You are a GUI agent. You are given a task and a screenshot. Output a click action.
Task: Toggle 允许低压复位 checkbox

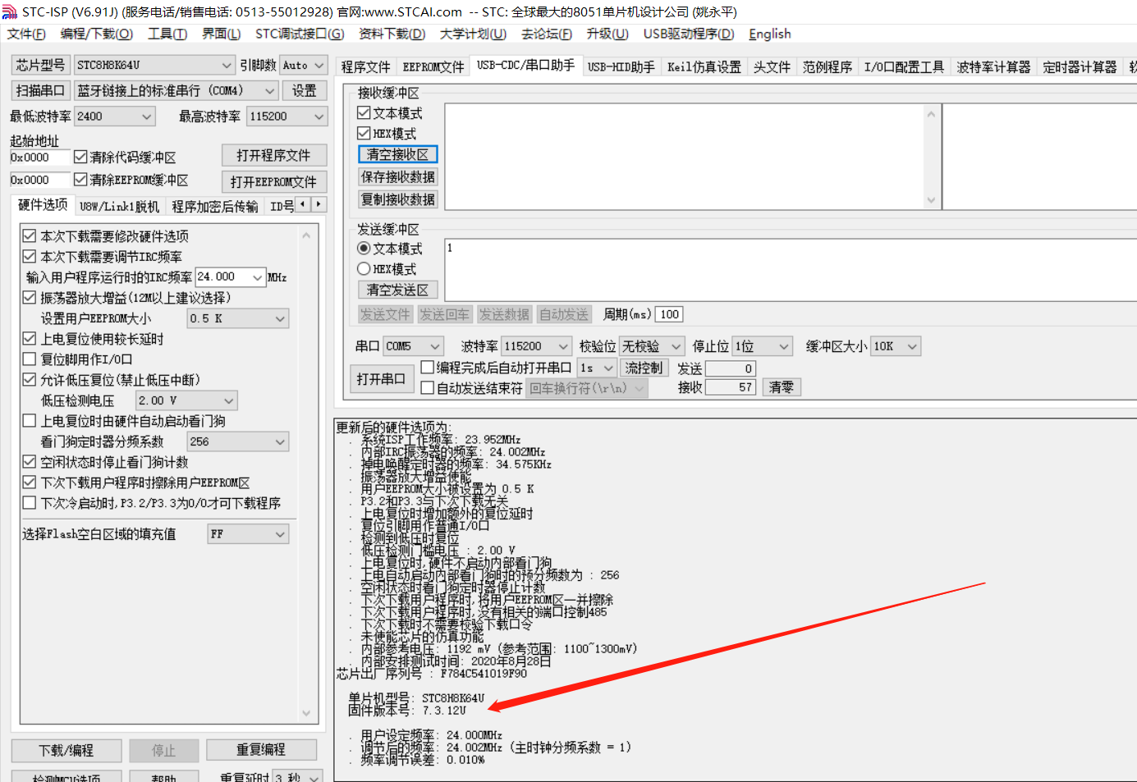pos(30,380)
